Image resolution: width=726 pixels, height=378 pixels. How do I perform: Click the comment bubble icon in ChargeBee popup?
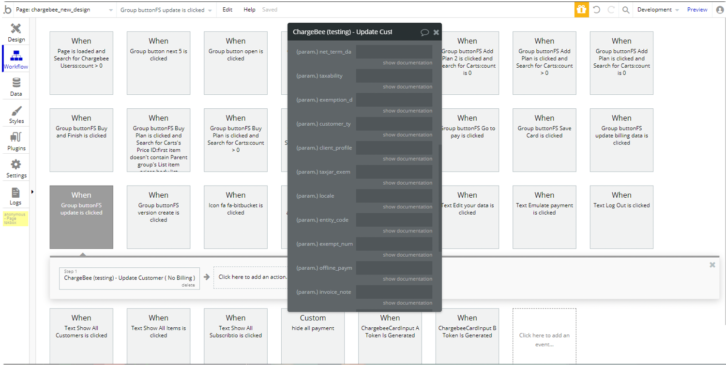(x=424, y=32)
